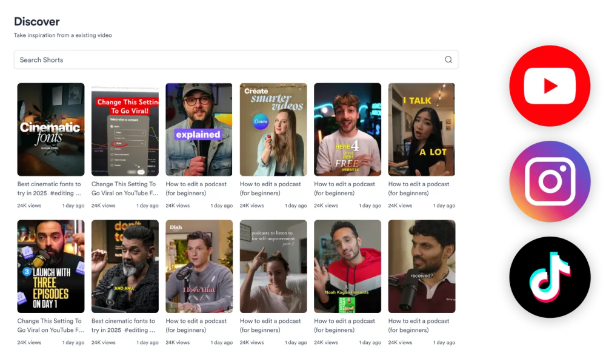Click title under the 'To Go Viral!' thumbnail
The image size is (606, 364).
coord(125,189)
